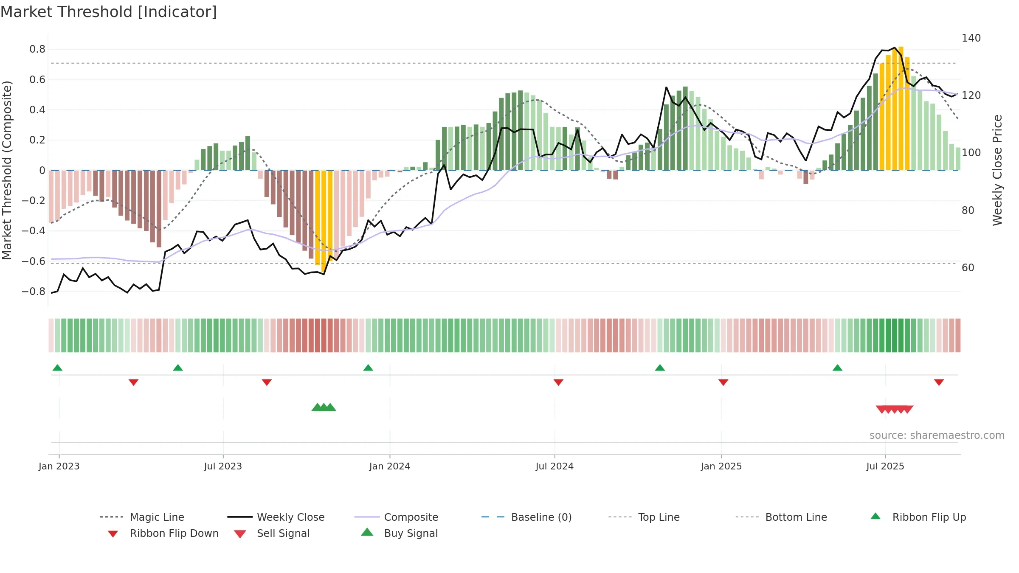Click the flip-up triangle near May 2025
The width and height of the screenshot is (1019, 573).
(837, 368)
